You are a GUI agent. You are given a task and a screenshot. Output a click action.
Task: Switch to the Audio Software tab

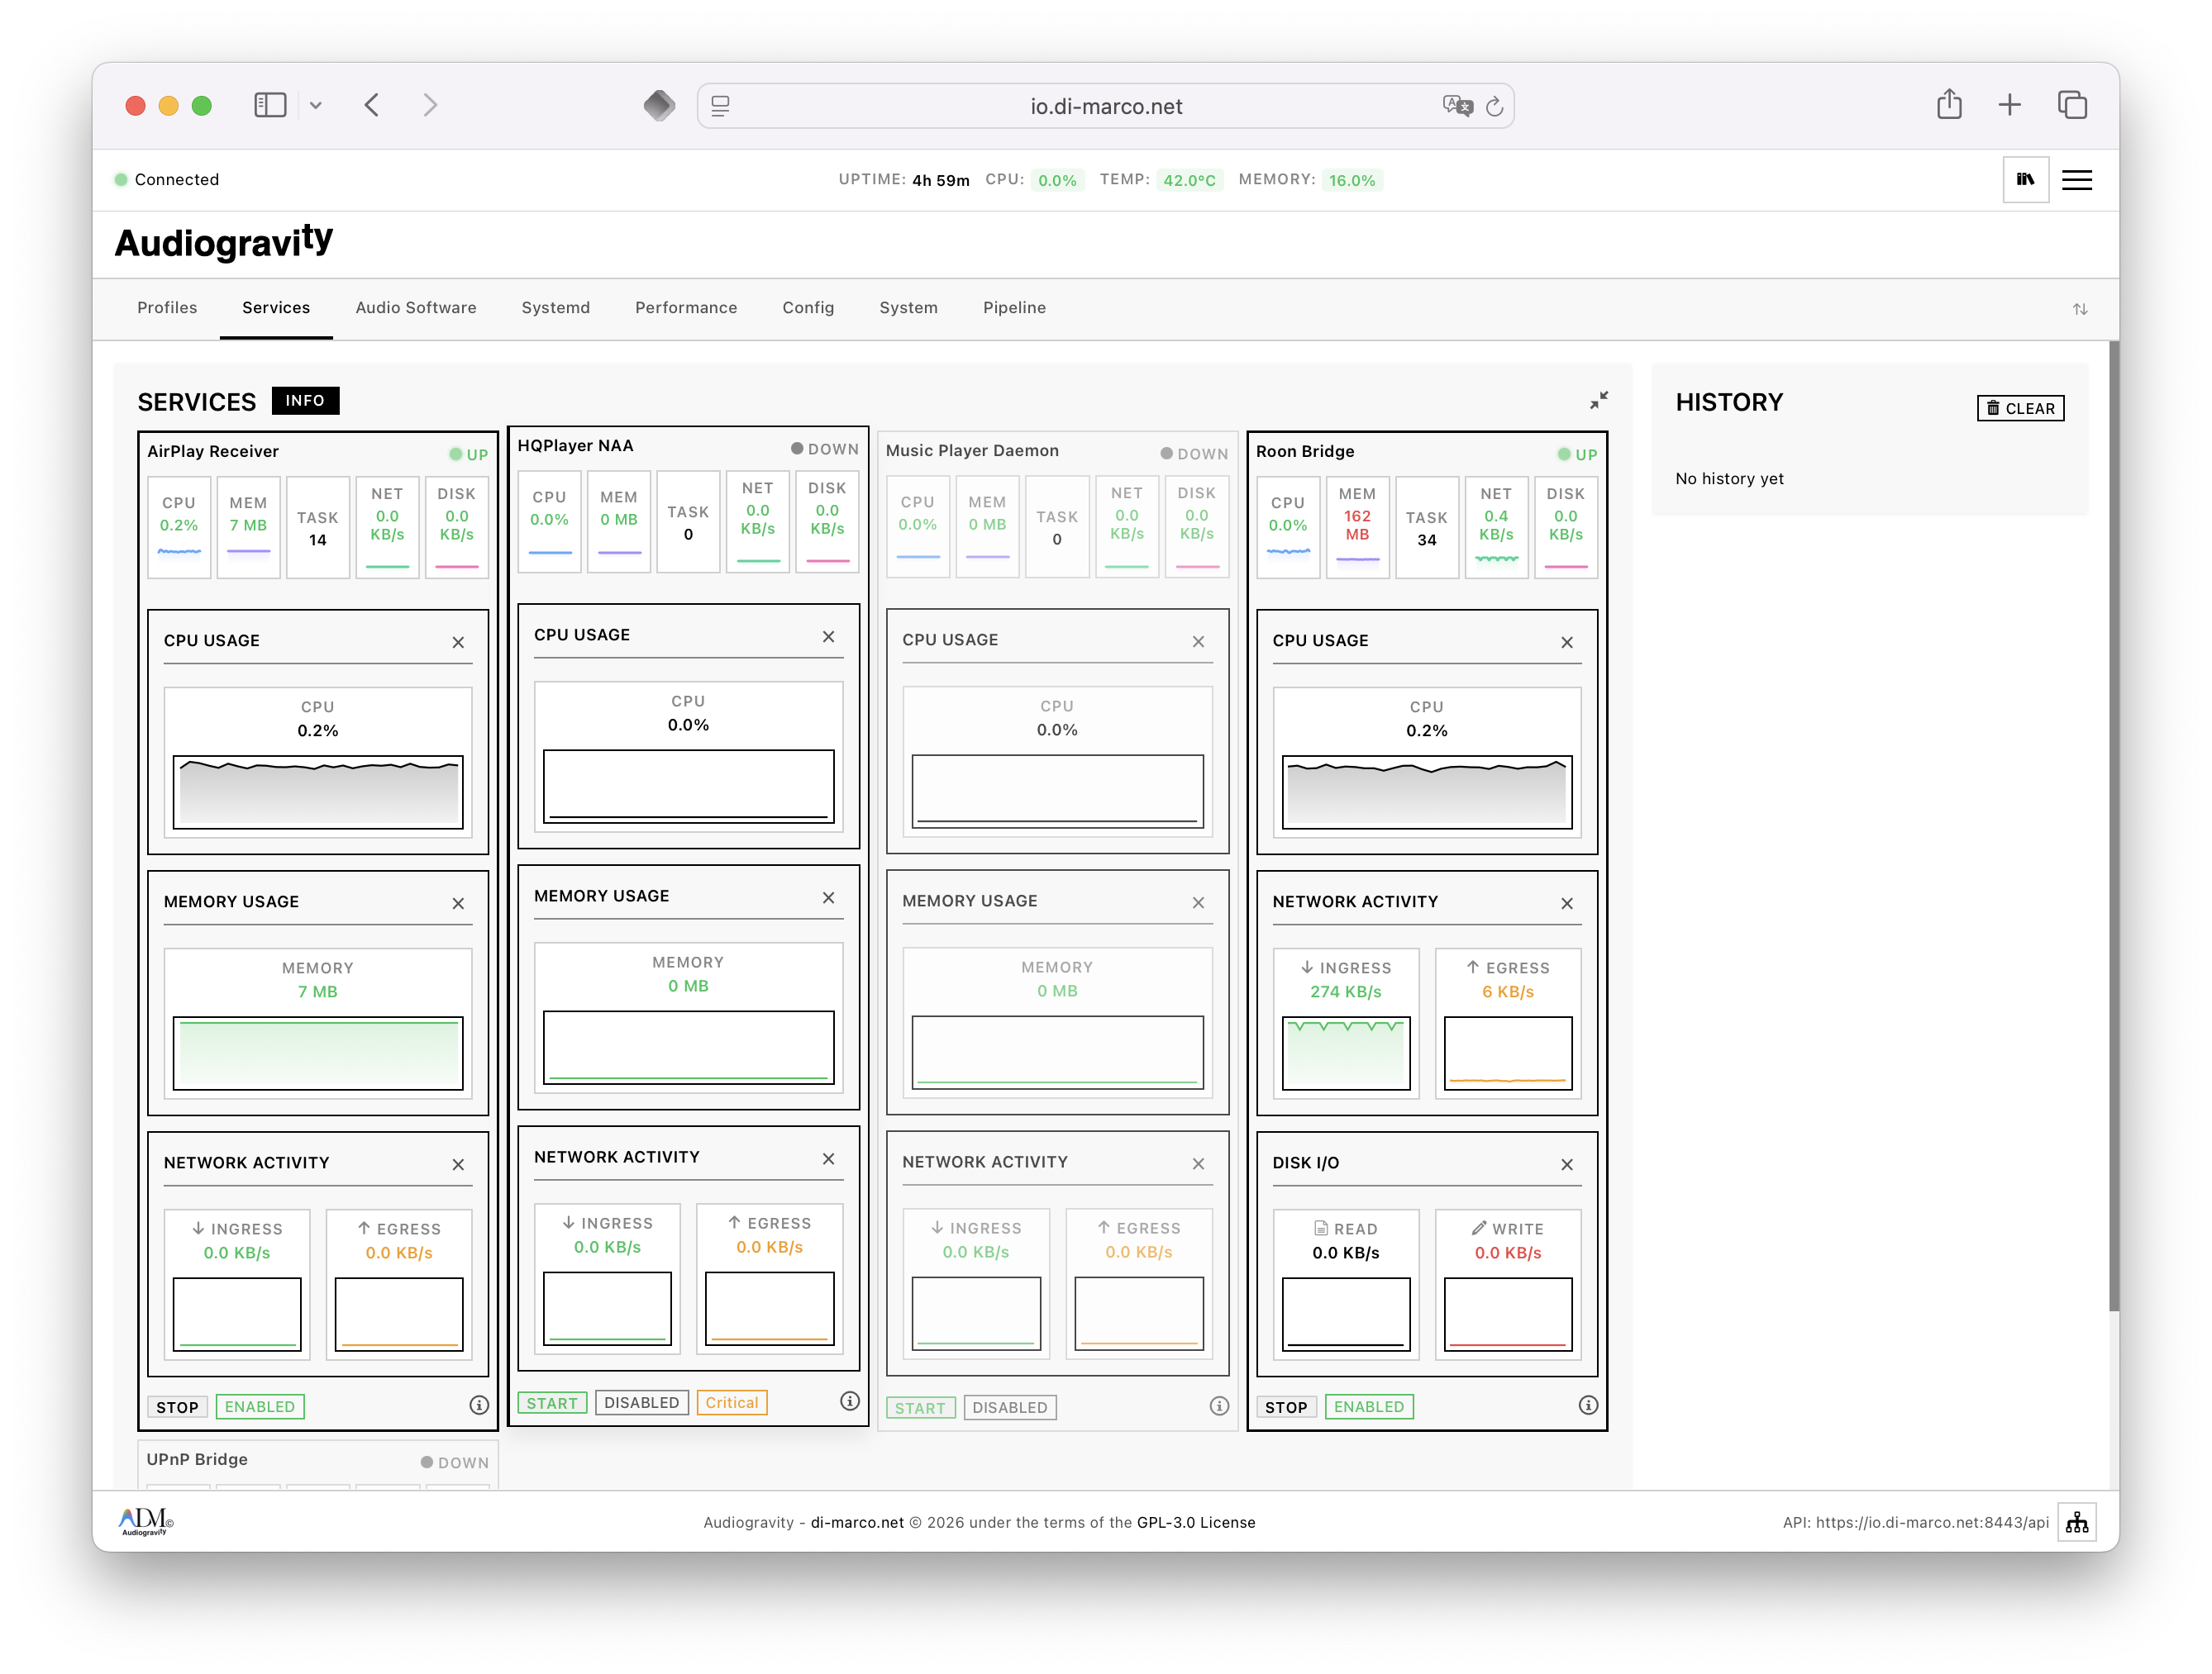(416, 308)
